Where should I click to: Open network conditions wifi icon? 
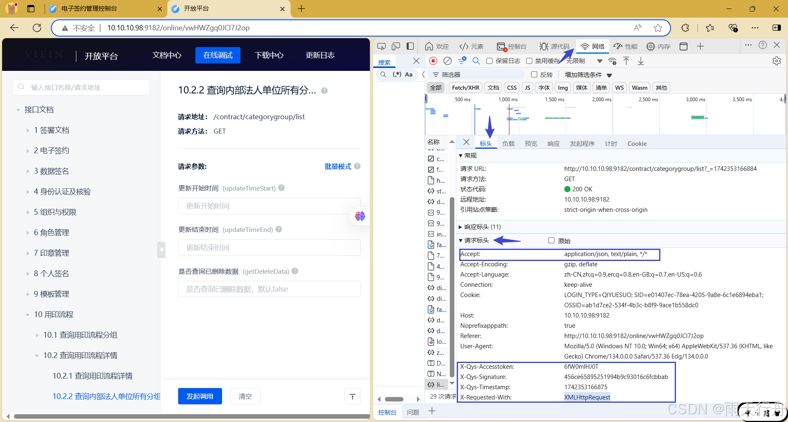click(612, 61)
